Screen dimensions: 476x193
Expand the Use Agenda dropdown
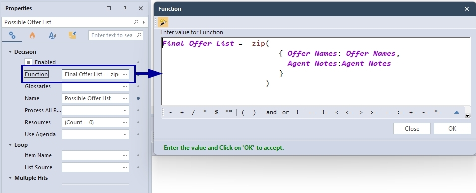(x=125, y=134)
